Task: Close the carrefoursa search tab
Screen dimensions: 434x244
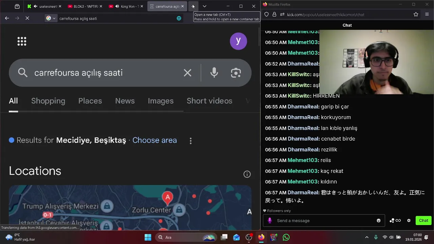Action: point(182,6)
